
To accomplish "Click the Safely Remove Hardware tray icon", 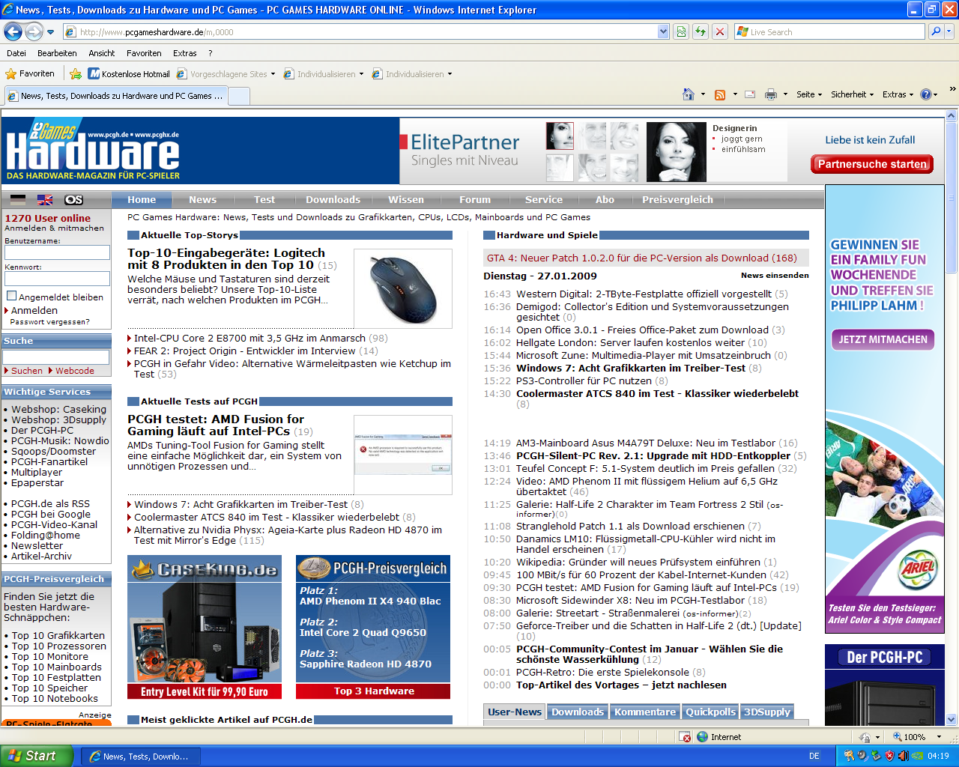I will point(875,756).
